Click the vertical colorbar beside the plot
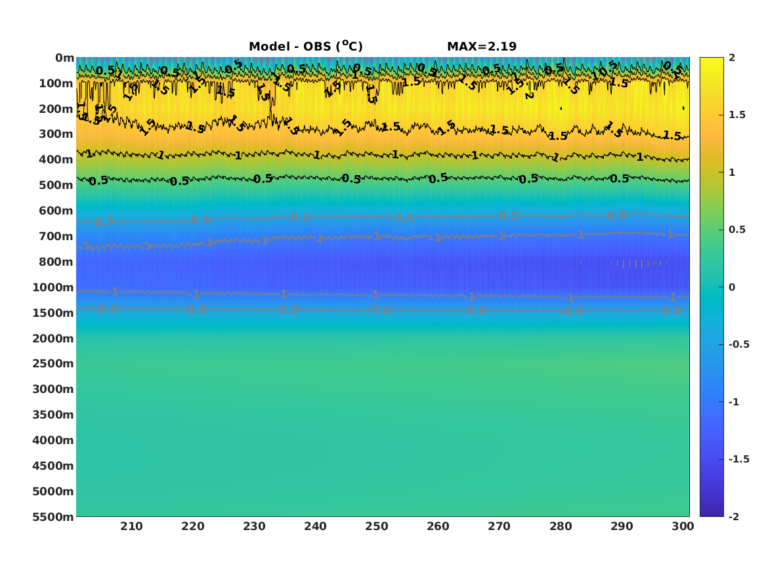This screenshot has height=574, width=766. pos(712,287)
